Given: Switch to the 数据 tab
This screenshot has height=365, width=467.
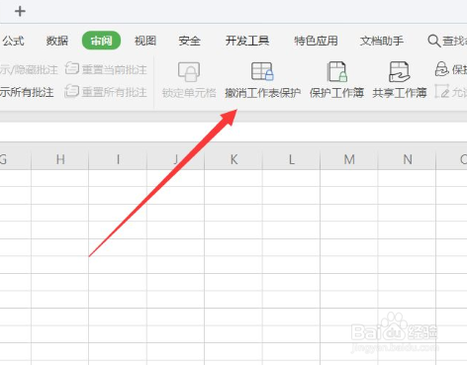Looking at the screenshot, I should click(x=57, y=41).
